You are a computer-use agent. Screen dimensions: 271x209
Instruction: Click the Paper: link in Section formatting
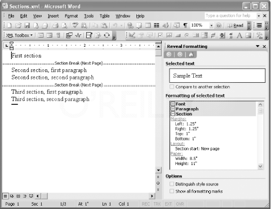pos(177,153)
